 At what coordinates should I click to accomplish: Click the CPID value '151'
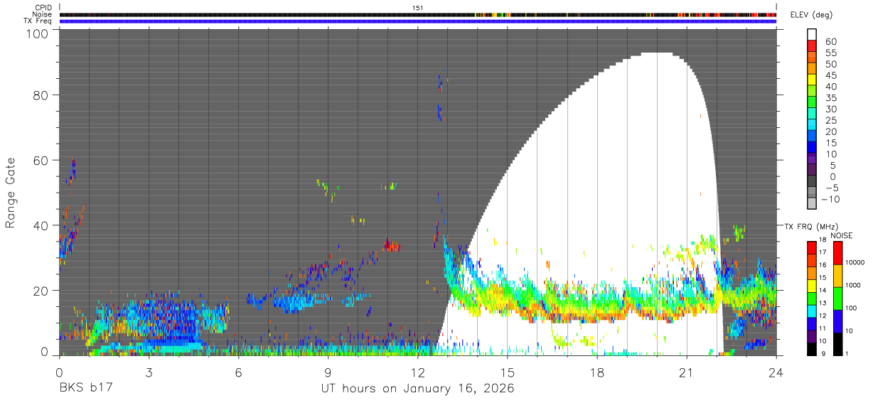tap(418, 7)
